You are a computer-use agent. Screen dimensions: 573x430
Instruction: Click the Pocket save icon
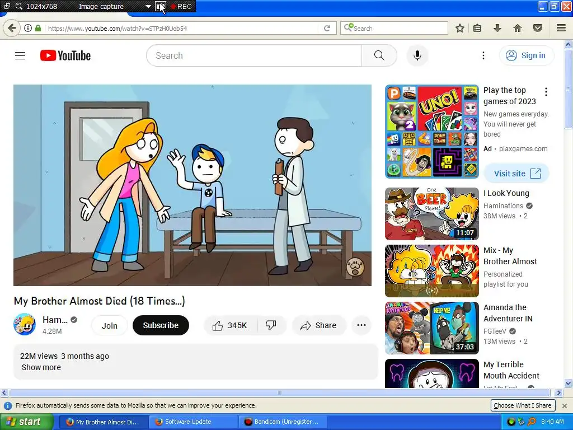[538, 28]
